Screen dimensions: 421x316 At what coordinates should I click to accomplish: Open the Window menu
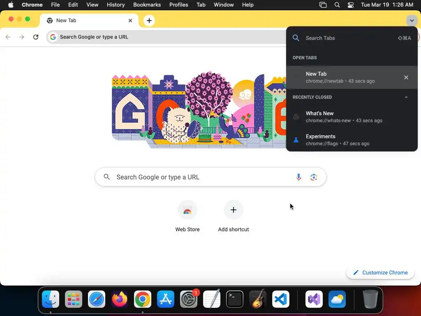(x=224, y=5)
